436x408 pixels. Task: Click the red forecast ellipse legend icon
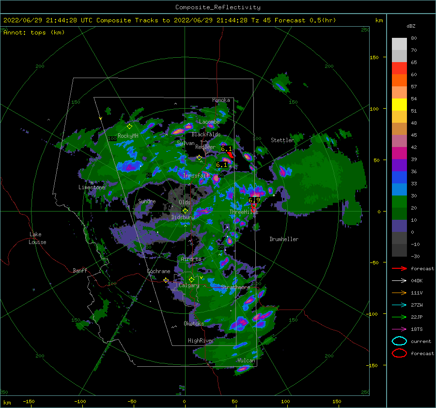point(399,353)
